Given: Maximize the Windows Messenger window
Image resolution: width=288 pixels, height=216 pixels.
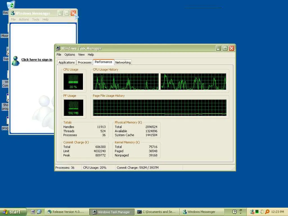Looking at the screenshot, I should click(x=67, y=13).
